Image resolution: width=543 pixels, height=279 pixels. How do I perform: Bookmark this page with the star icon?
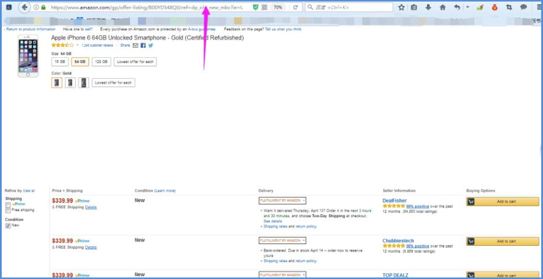click(x=401, y=8)
